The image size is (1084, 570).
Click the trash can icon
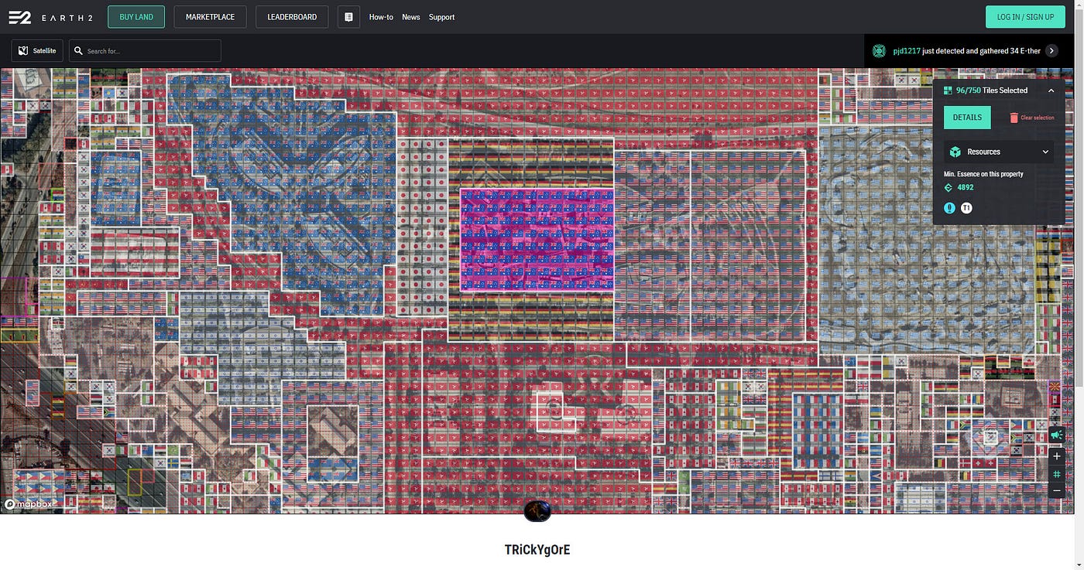coord(1014,118)
